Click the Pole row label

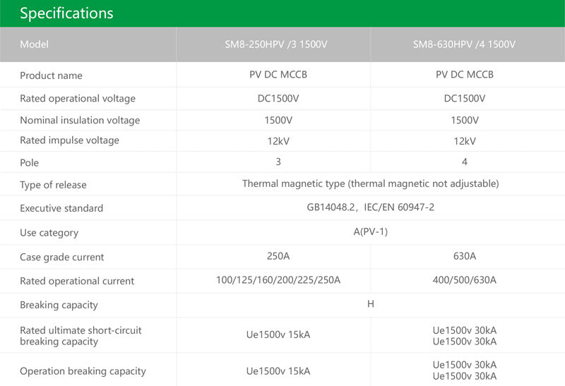tap(30, 162)
